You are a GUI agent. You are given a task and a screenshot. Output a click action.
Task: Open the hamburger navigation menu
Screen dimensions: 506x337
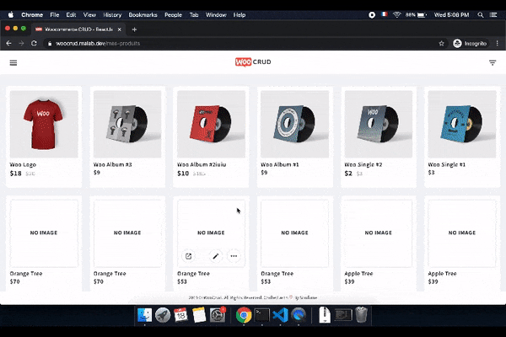(13, 62)
